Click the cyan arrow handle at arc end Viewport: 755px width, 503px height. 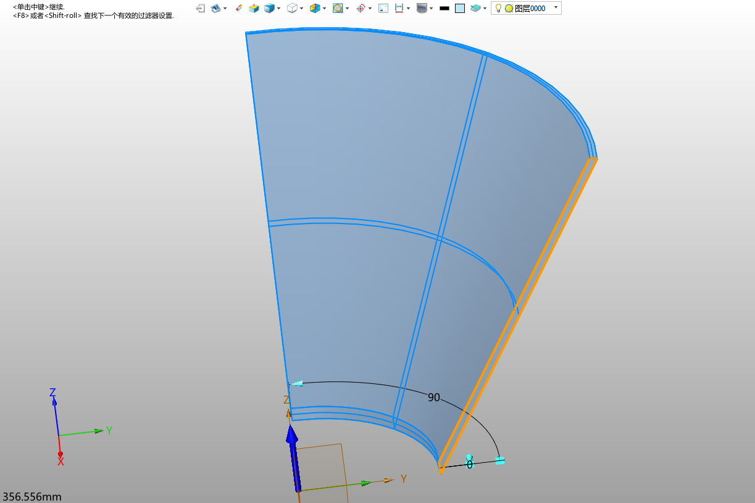[297, 383]
